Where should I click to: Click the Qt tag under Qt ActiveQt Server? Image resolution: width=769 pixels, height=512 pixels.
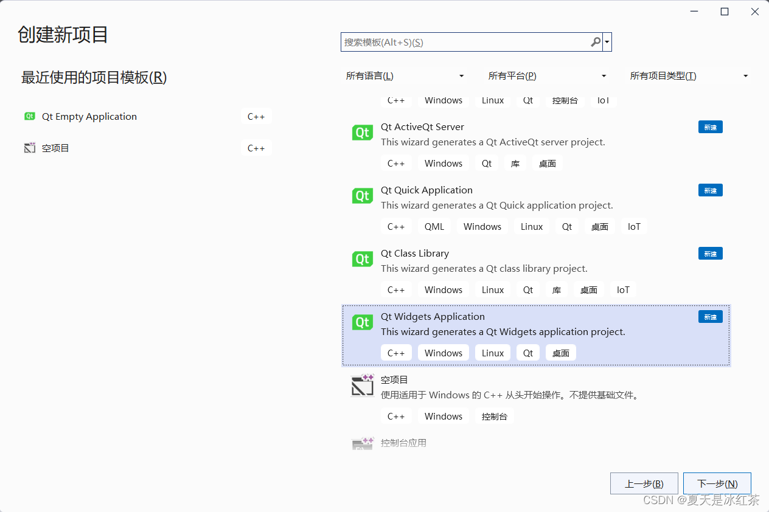point(487,163)
